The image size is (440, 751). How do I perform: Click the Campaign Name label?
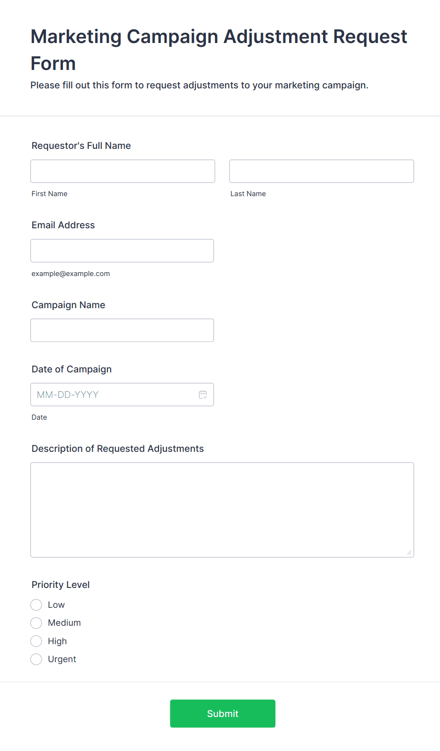(69, 305)
